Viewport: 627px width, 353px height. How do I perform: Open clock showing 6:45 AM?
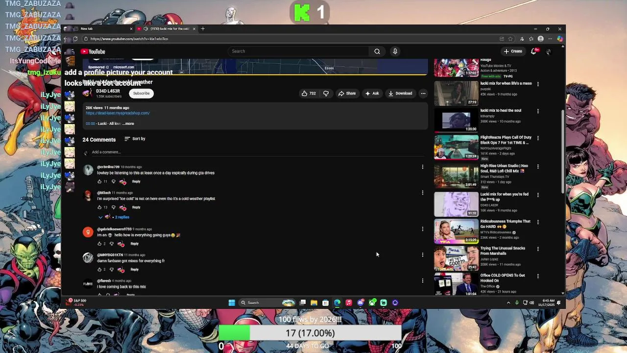[x=545, y=303]
